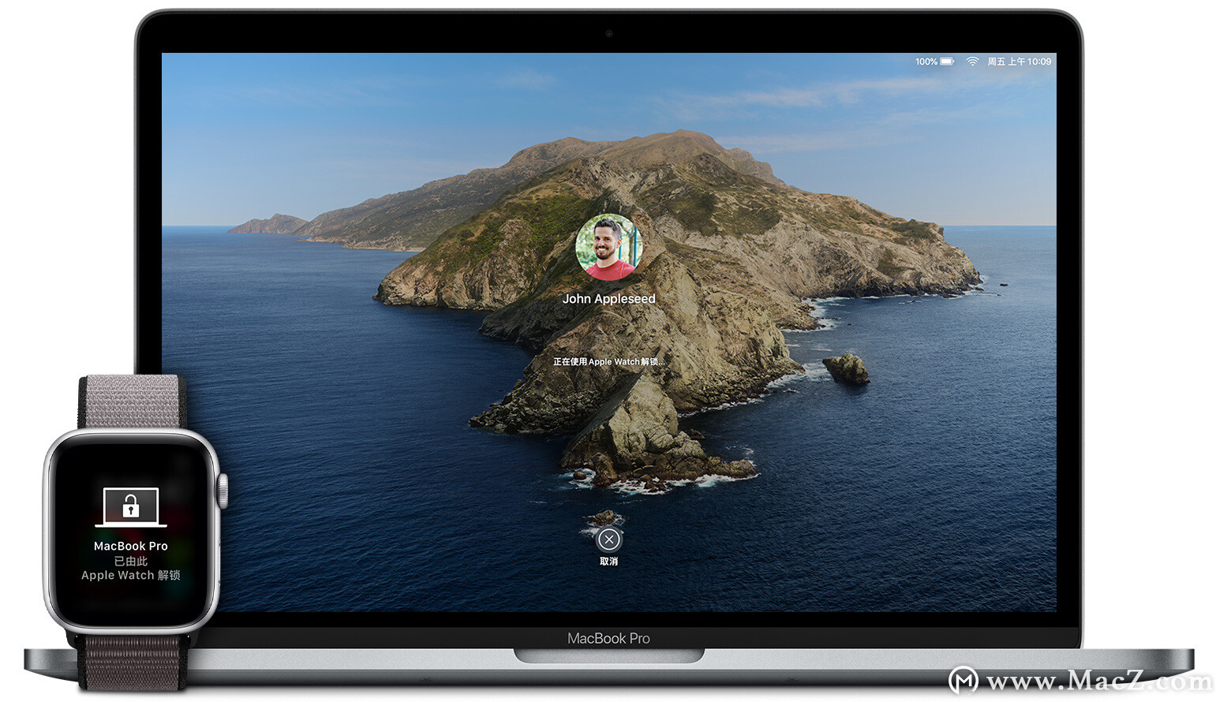Click the John Appleseed user name
Screen dimensions: 1231x702
[608, 299]
